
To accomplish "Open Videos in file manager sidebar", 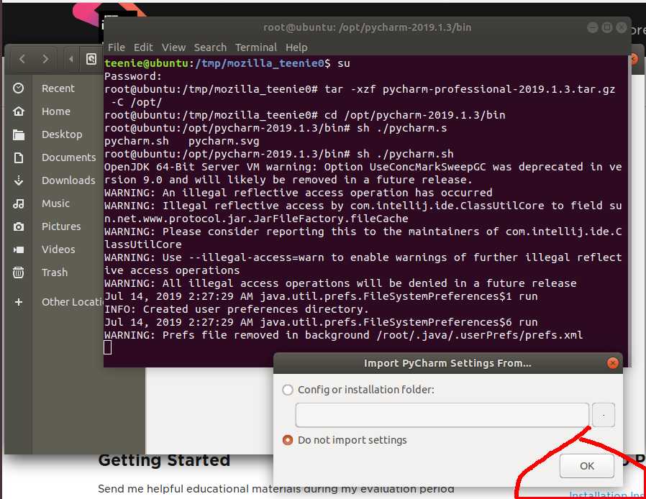I will coord(58,249).
